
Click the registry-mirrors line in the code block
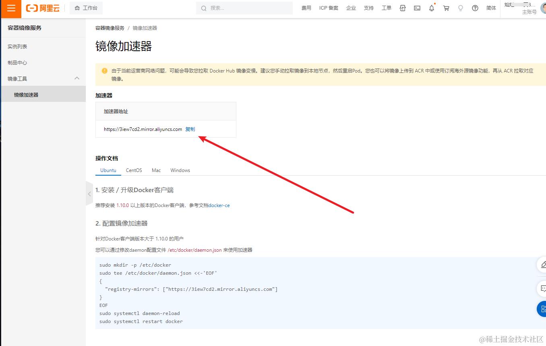tap(191, 289)
